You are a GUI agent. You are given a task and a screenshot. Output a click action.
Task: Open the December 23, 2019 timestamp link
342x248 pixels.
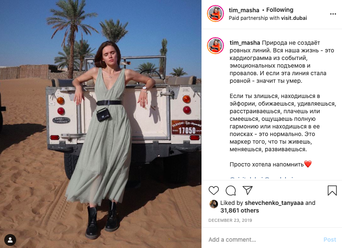[x=230, y=221]
